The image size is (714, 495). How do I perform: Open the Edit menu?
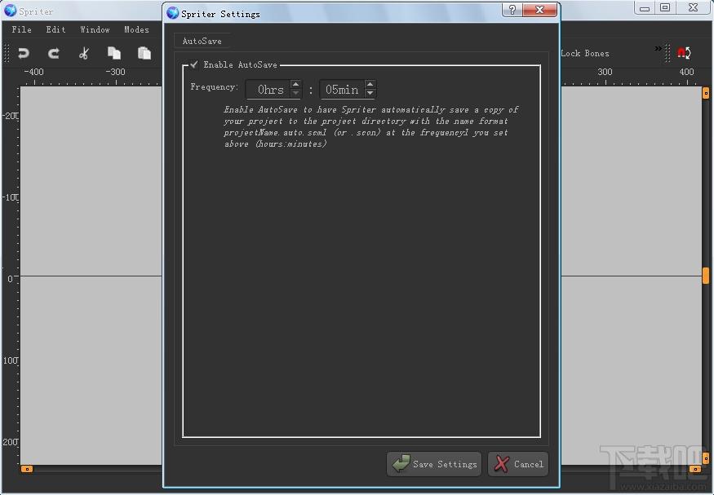pos(55,29)
